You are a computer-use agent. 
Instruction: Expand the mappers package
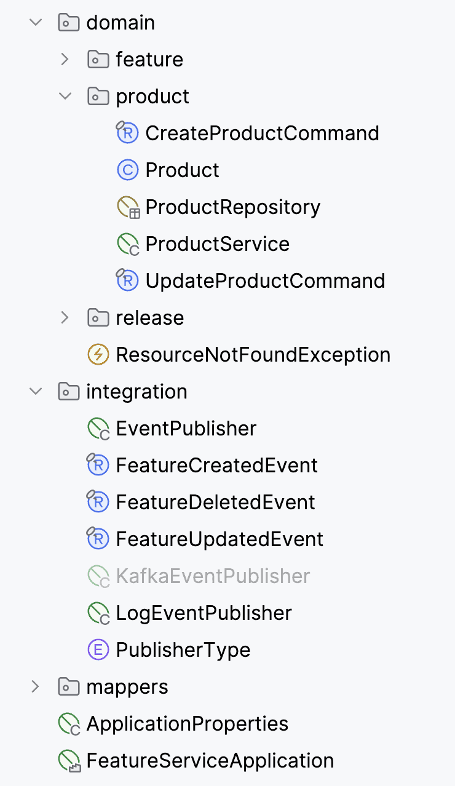36,687
